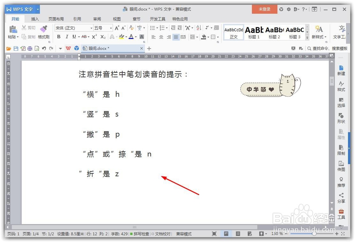Switch to the 插入 ribbon tab
This screenshot has height=242, width=355.
click(x=35, y=19)
